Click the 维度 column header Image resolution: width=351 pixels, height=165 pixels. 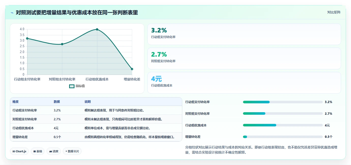click(x=16, y=102)
